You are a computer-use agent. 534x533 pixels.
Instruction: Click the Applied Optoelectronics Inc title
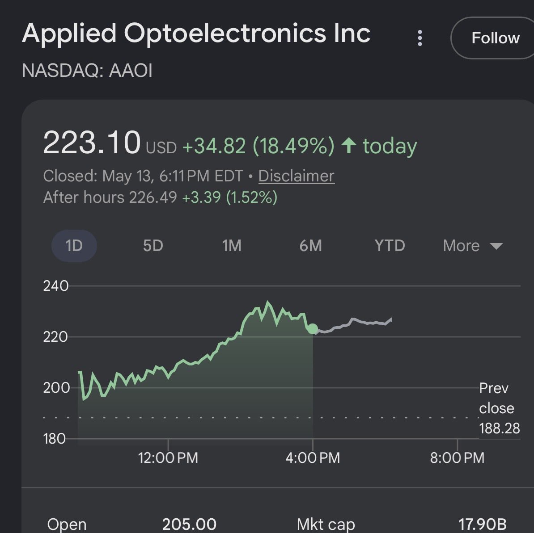[x=196, y=34]
